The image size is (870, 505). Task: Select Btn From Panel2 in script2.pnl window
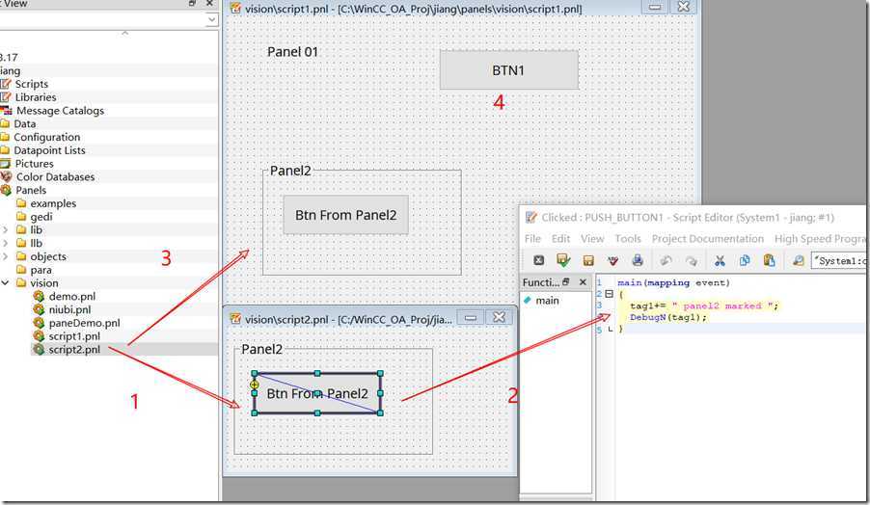pyautogui.click(x=316, y=393)
